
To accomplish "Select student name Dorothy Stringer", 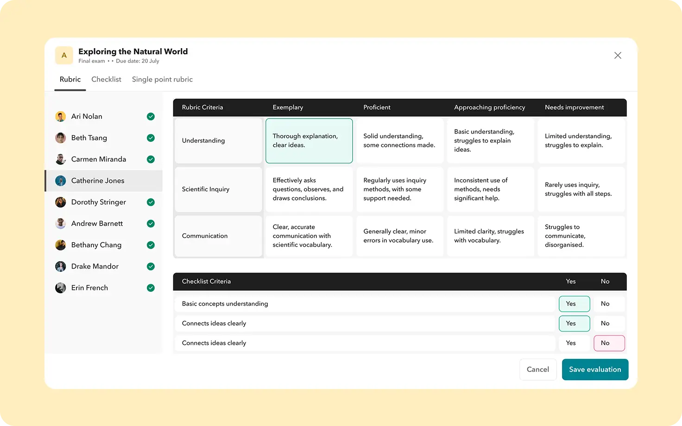I will (x=99, y=202).
